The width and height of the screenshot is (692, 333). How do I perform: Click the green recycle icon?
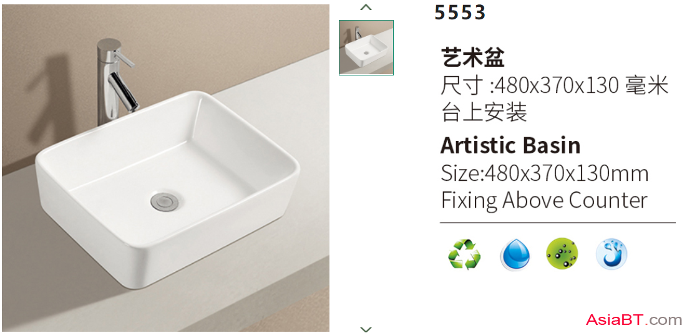point(464,254)
